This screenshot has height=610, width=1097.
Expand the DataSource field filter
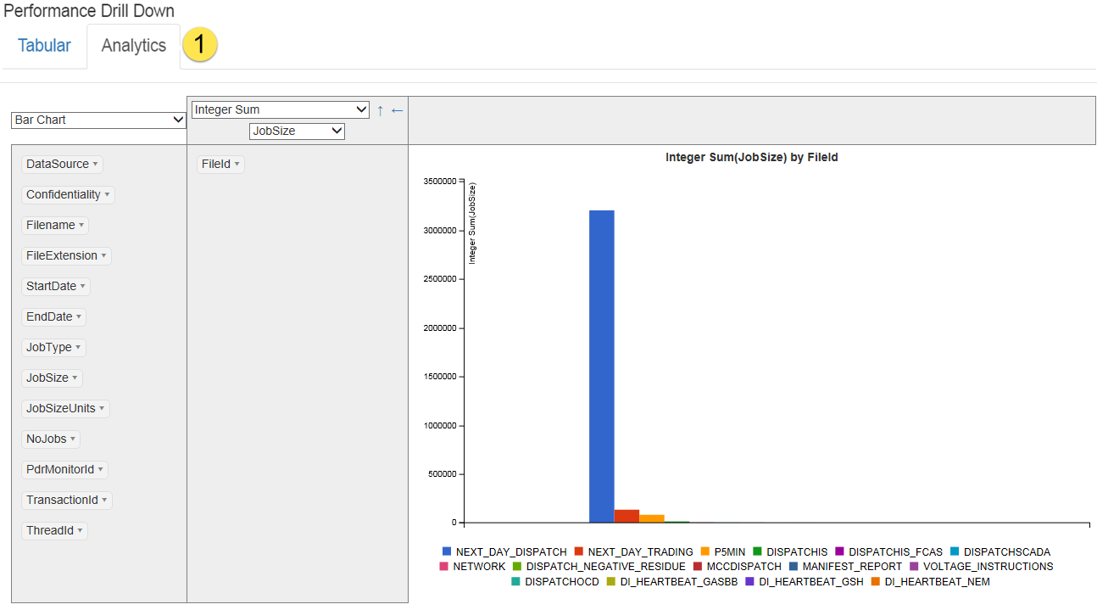pos(96,165)
